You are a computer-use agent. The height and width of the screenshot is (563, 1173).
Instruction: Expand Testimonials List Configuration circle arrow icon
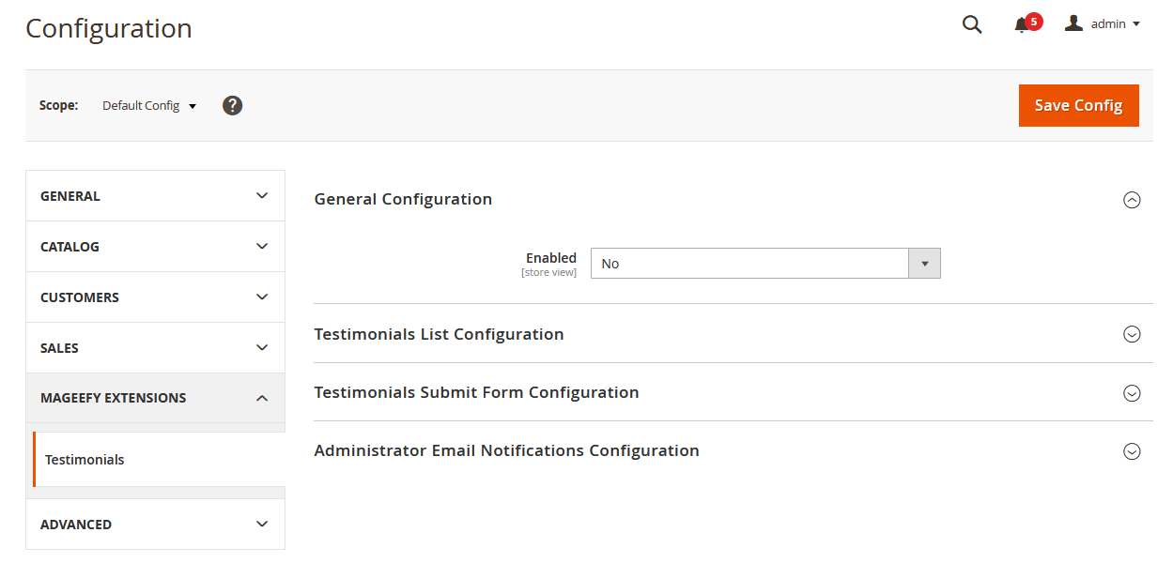click(x=1132, y=334)
